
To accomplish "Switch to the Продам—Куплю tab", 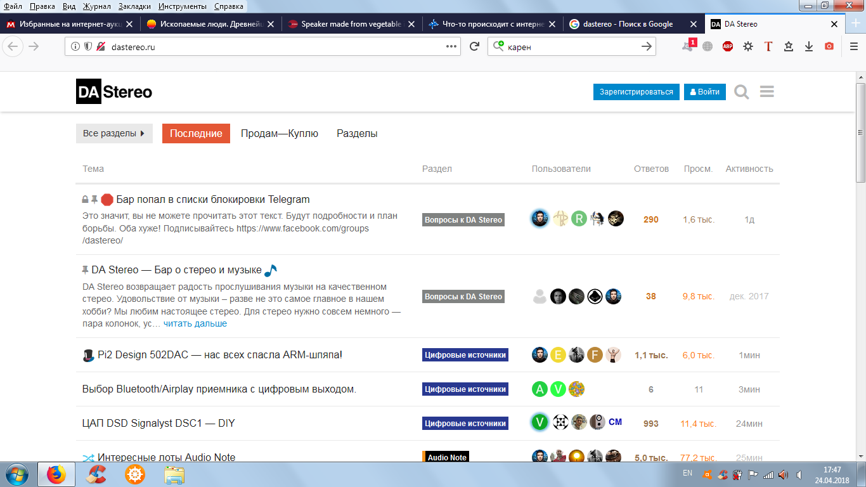I will [x=280, y=133].
